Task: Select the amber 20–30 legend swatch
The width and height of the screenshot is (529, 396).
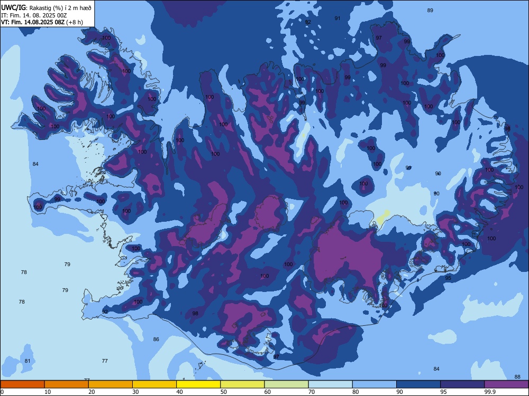Action: point(111,384)
